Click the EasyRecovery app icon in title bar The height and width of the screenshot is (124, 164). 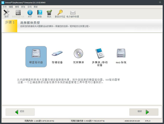3,2
